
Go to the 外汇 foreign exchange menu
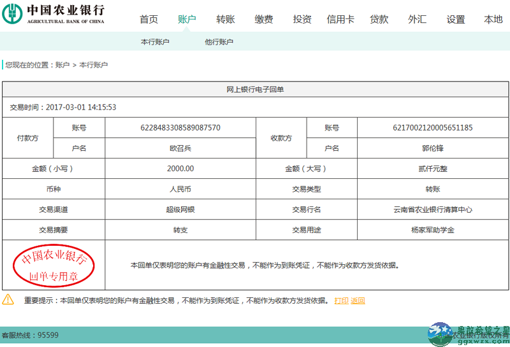click(x=418, y=19)
